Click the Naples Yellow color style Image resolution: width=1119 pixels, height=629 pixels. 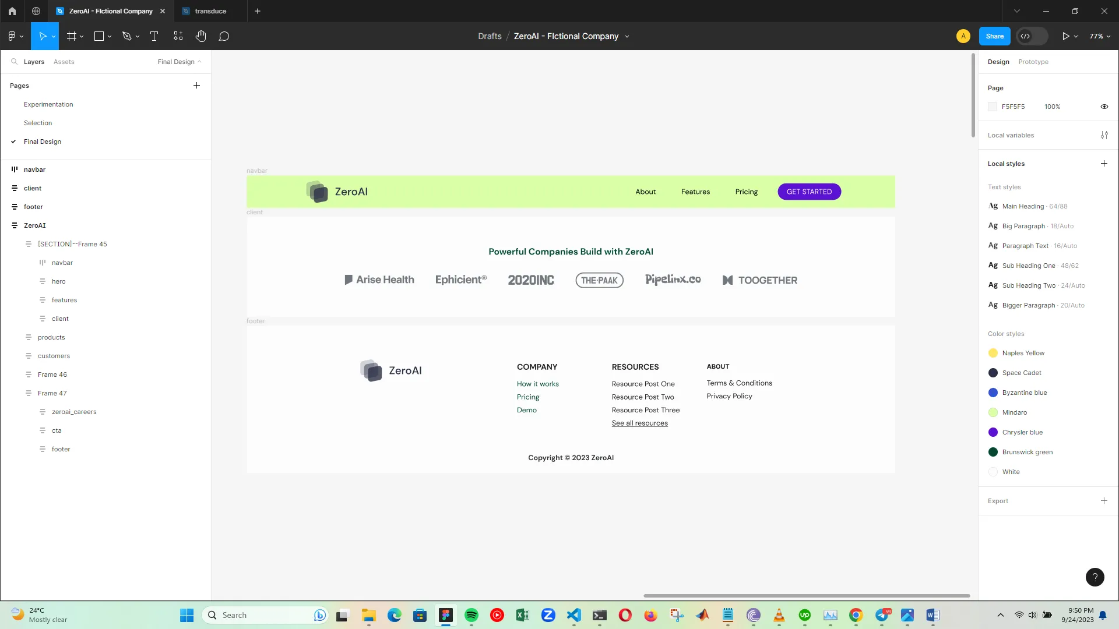[1023, 353]
